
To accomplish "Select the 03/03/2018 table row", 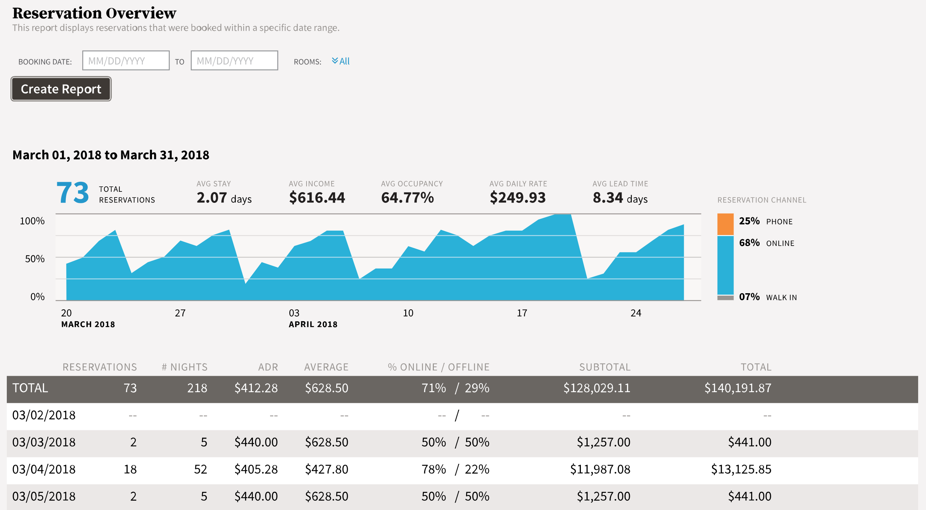I will tap(44, 442).
